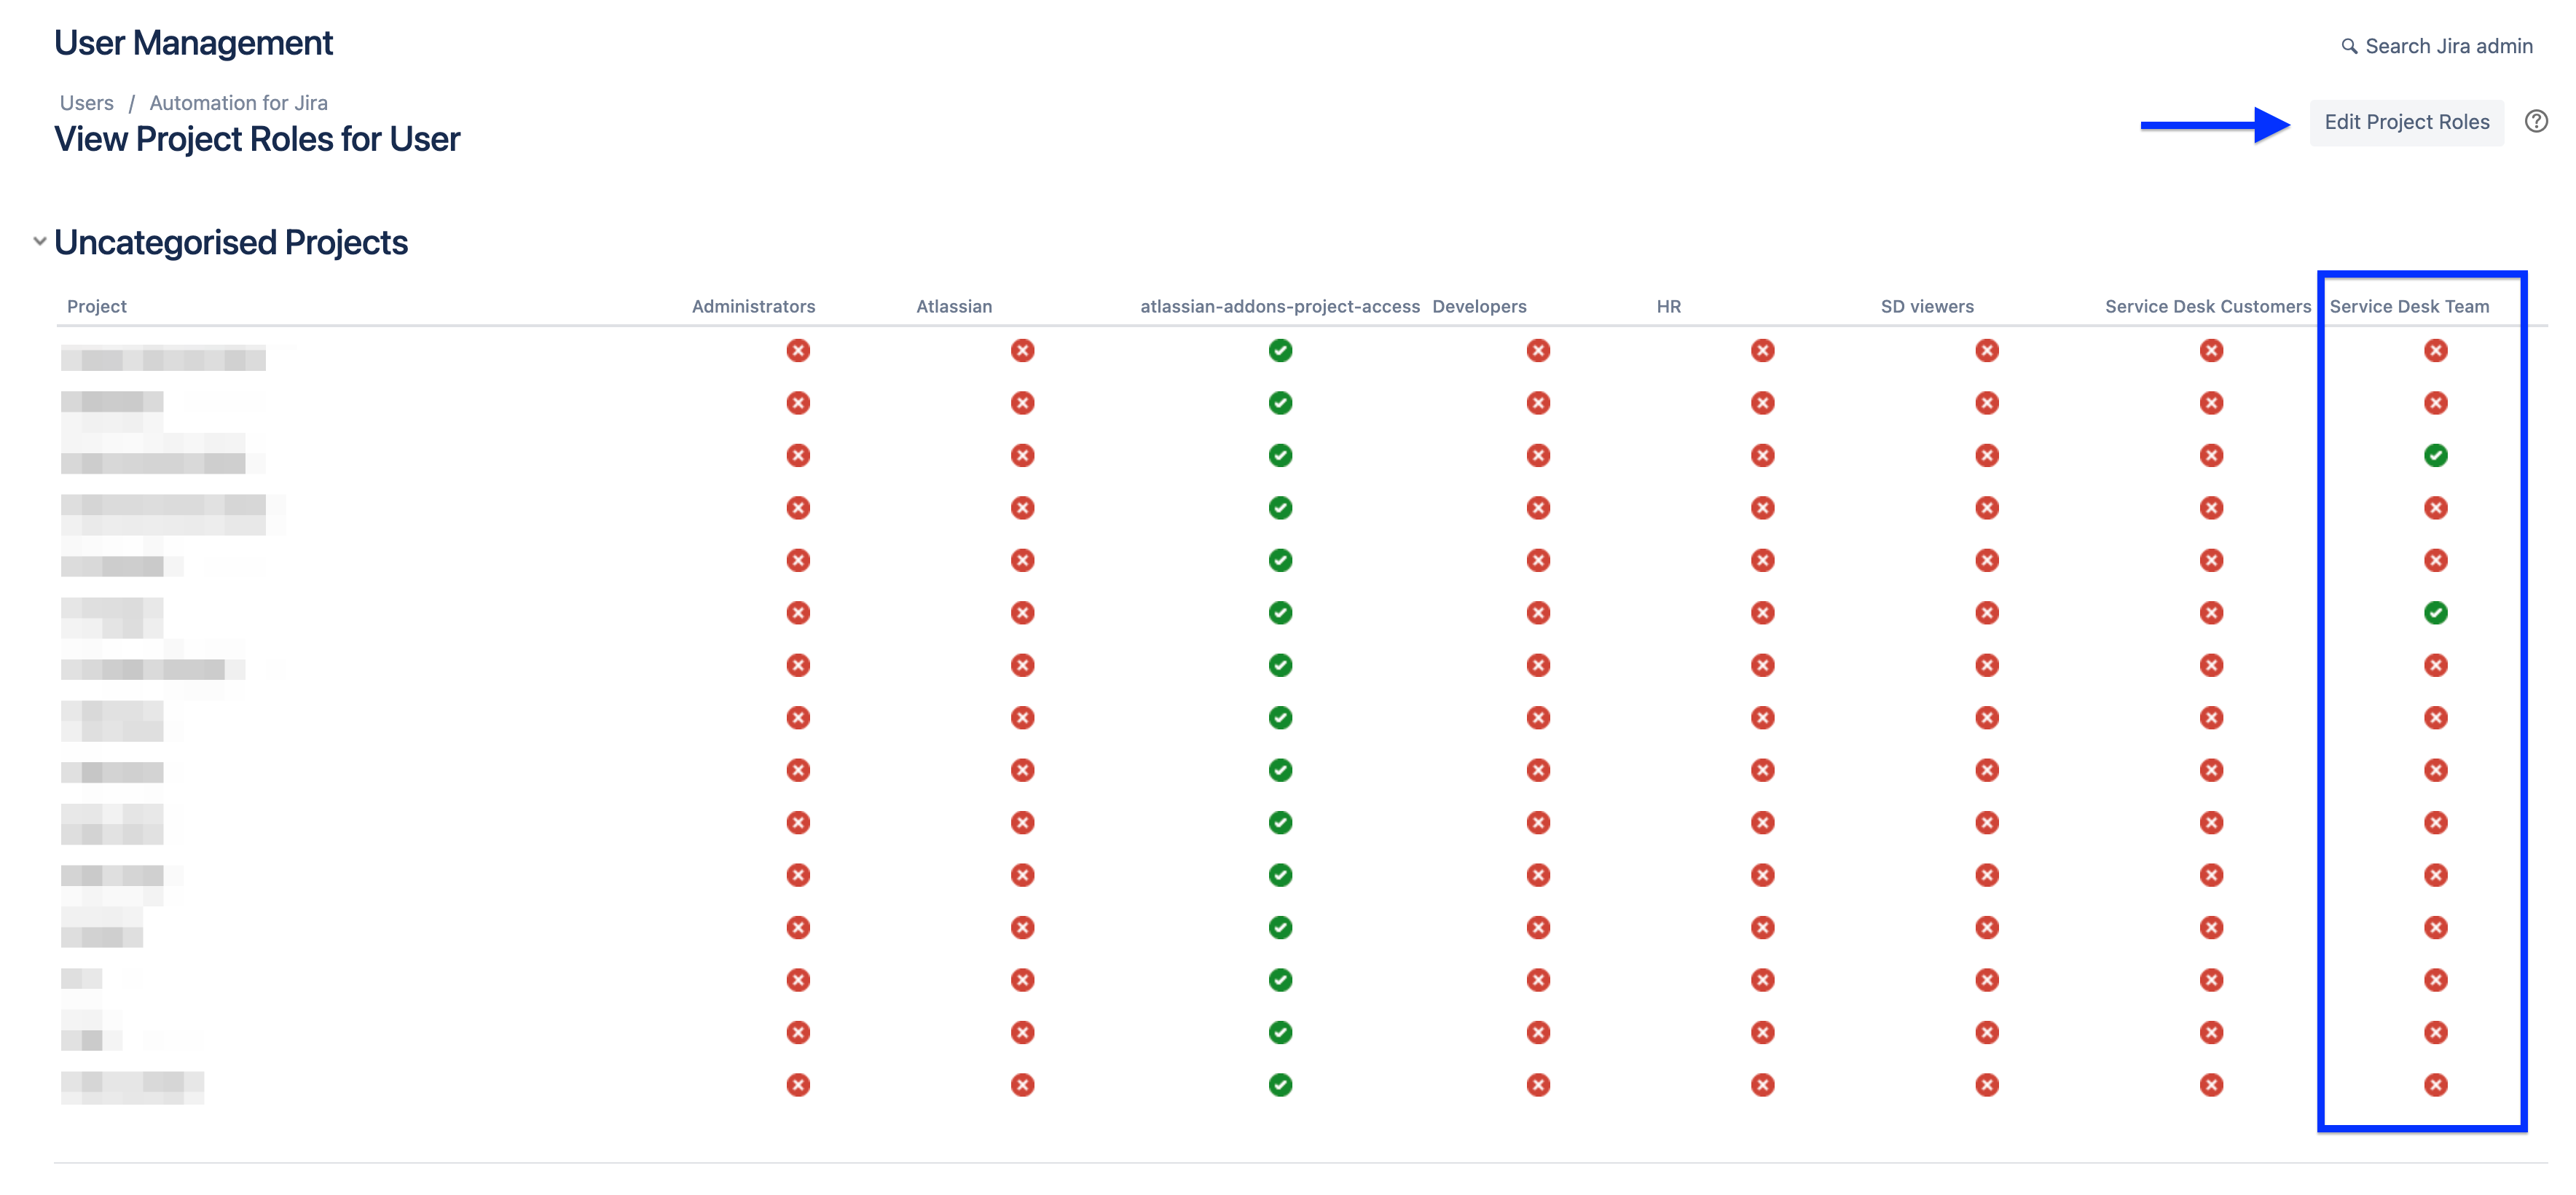Toggle the HR role indicator on the last project row
The image size is (2576, 1195).
click(1762, 1085)
